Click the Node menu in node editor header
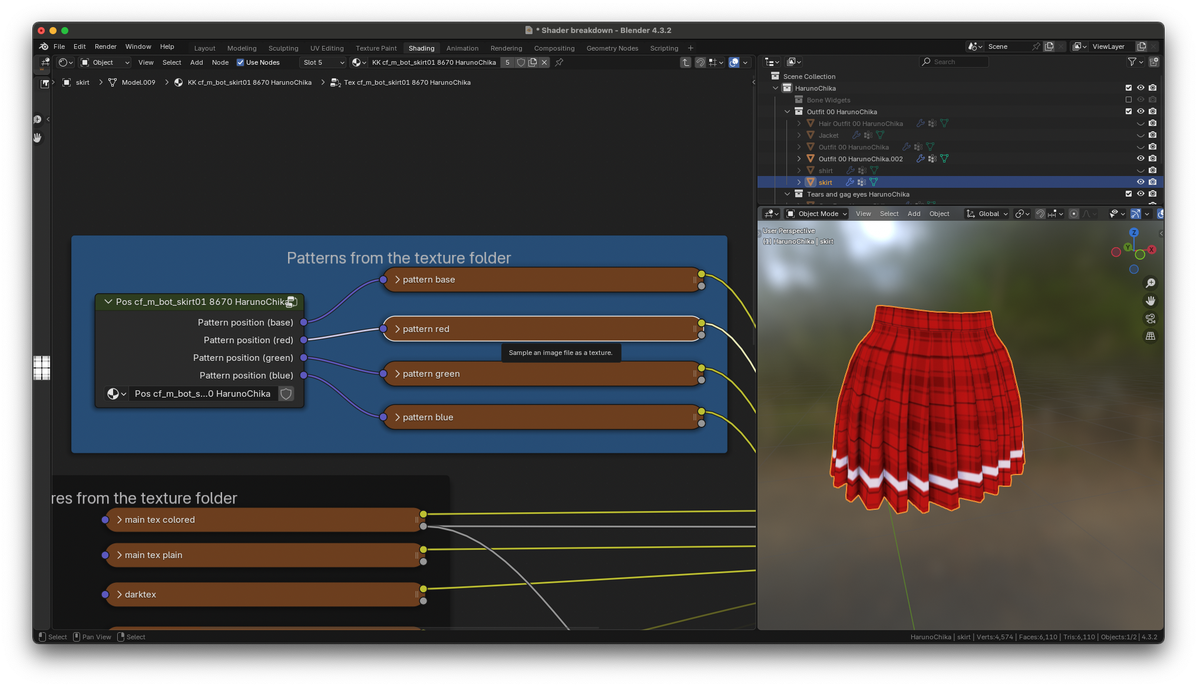Screen dimensions: 1197x687 (x=220, y=62)
